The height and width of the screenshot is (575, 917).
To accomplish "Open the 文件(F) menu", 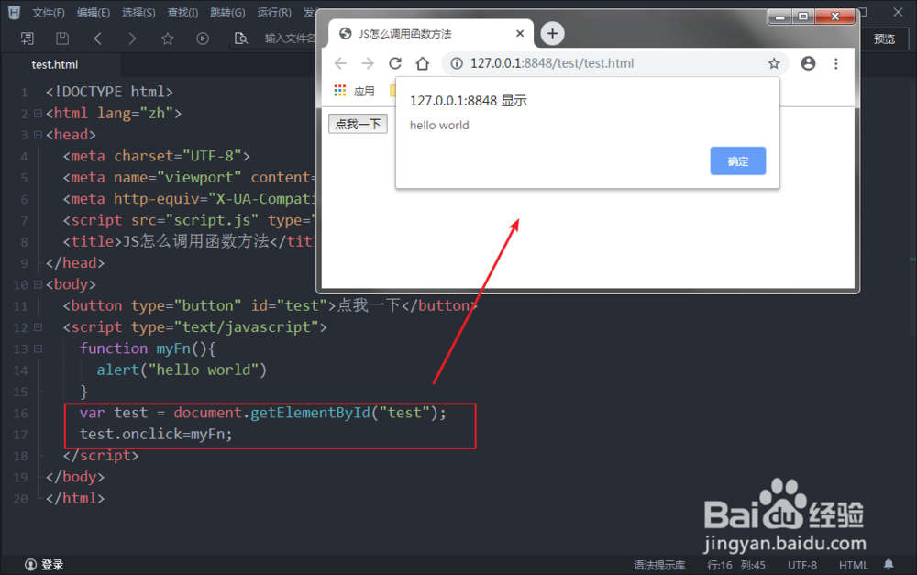I will tap(48, 12).
